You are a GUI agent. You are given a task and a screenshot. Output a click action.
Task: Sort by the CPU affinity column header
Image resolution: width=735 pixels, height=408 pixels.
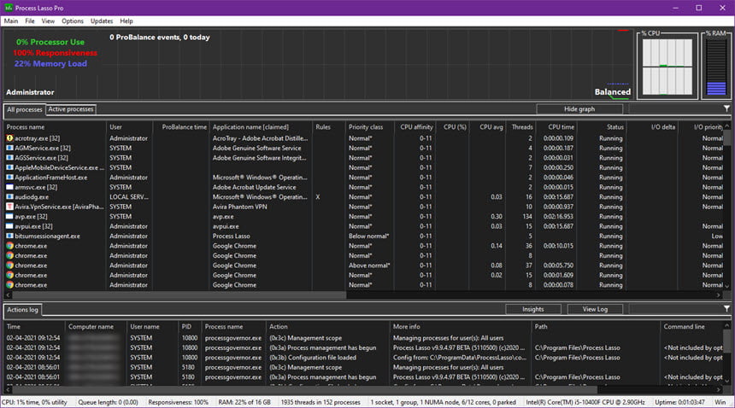point(415,127)
